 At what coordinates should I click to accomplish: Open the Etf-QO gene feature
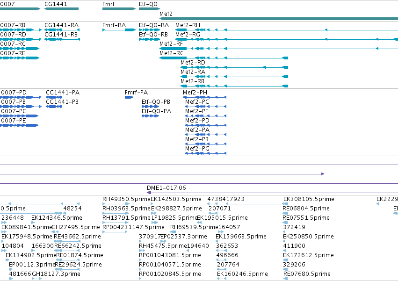click(x=149, y=9)
